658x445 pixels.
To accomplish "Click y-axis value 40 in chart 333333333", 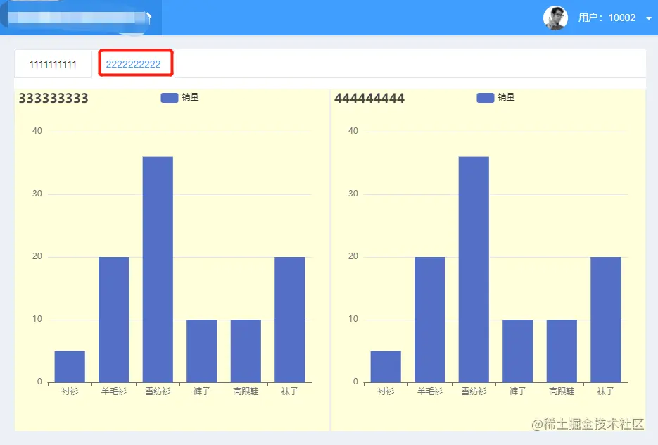I will (x=37, y=131).
